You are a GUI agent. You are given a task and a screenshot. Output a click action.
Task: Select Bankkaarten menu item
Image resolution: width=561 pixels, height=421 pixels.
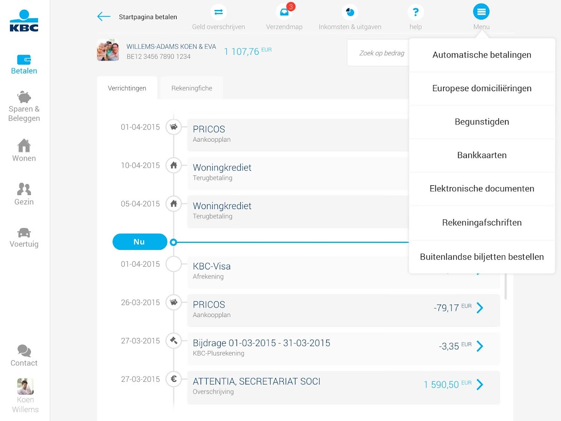[482, 155]
